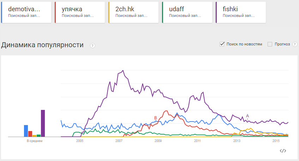The height and width of the screenshot is (161, 299).
Task: Click red упячка average bar
Action: coord(30,134)
